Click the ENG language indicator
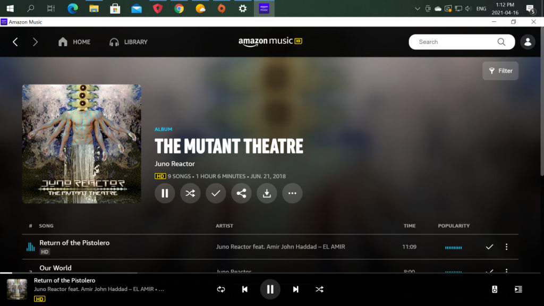544x306 pixels. tap(481, 8)
